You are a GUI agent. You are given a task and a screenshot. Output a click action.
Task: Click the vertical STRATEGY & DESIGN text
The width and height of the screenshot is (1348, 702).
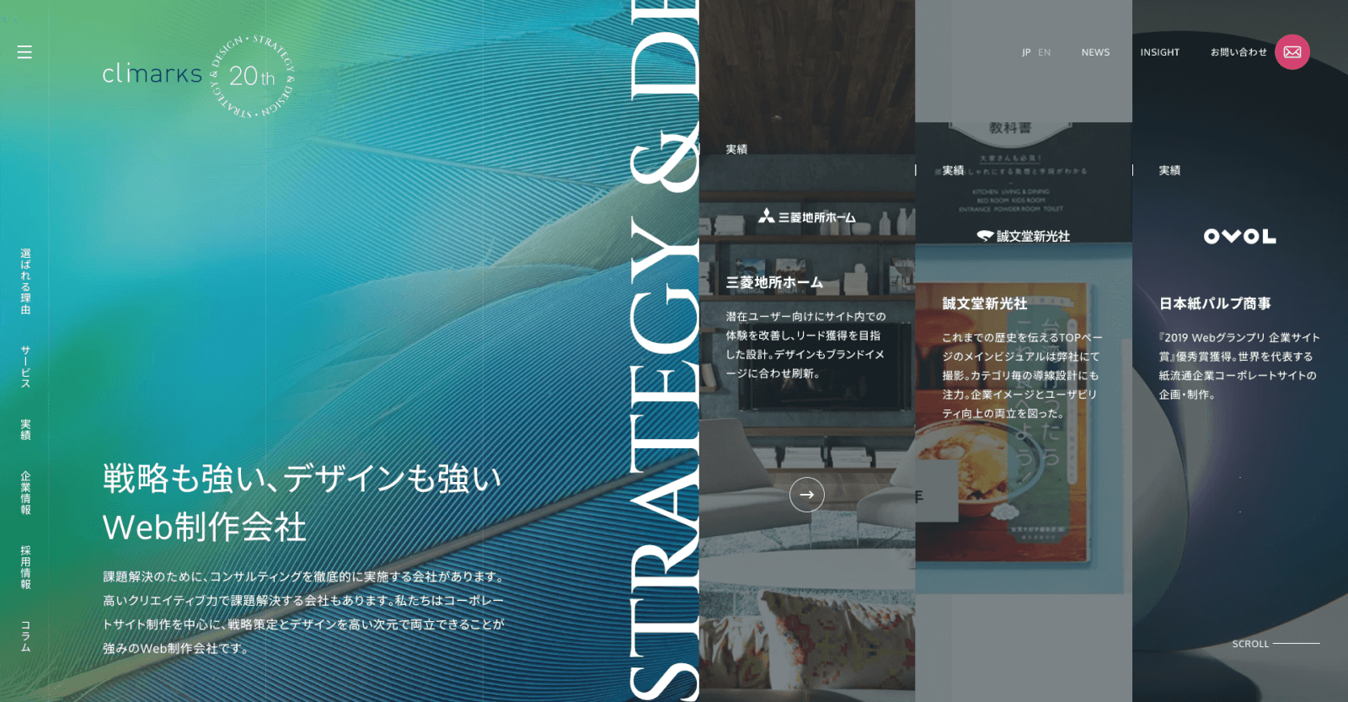pos(663,351)
